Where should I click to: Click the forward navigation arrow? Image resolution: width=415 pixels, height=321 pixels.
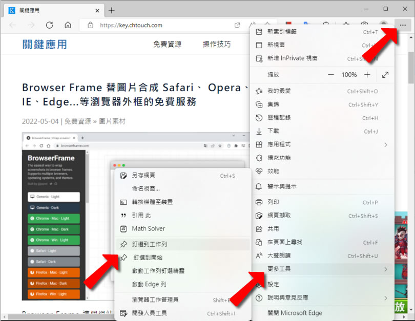[31, 25]
